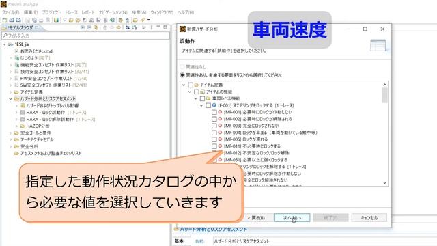Click the キャンセル button

[x=369, y=217]
